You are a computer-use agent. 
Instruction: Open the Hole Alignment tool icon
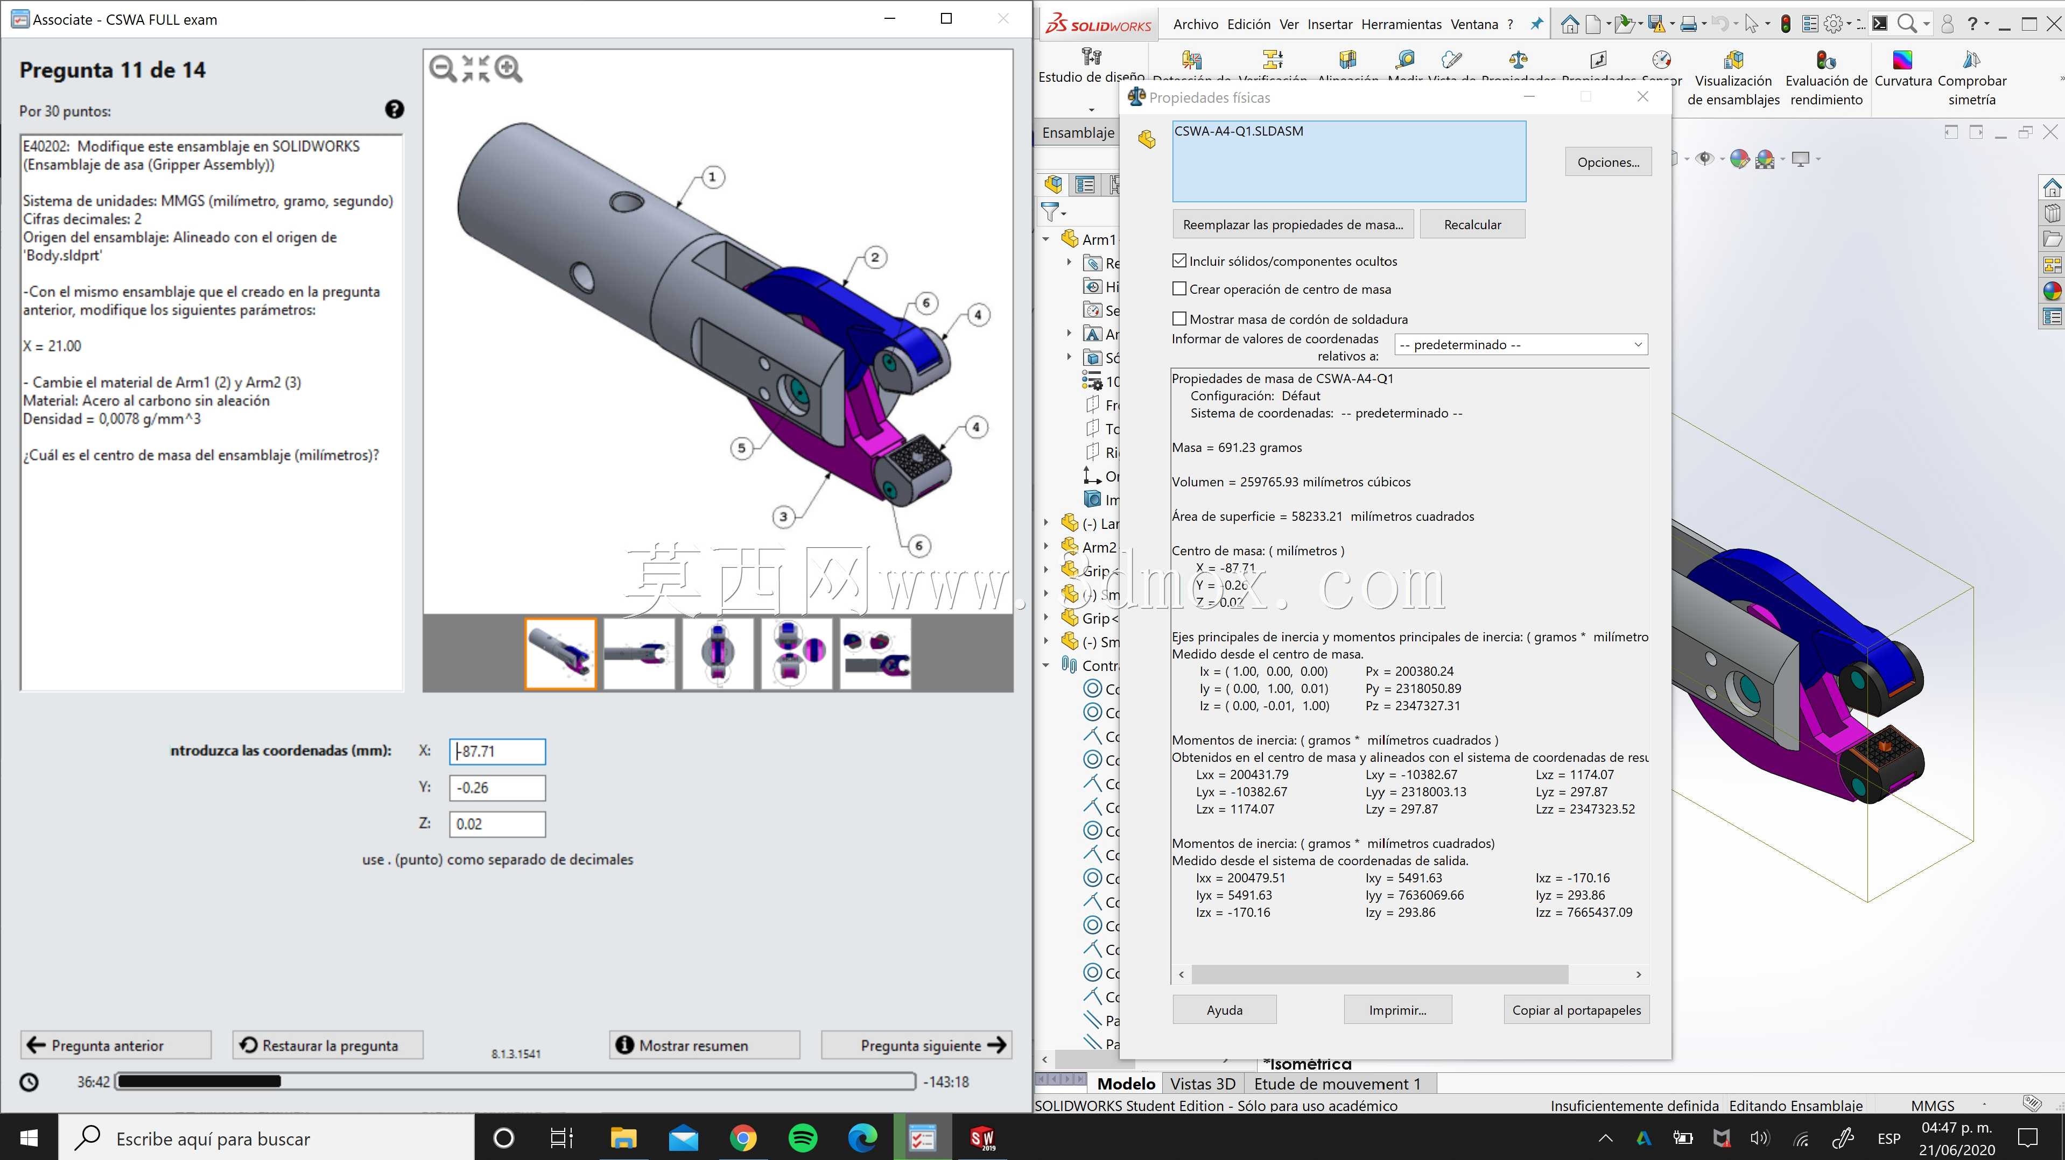coord(1347,59)
